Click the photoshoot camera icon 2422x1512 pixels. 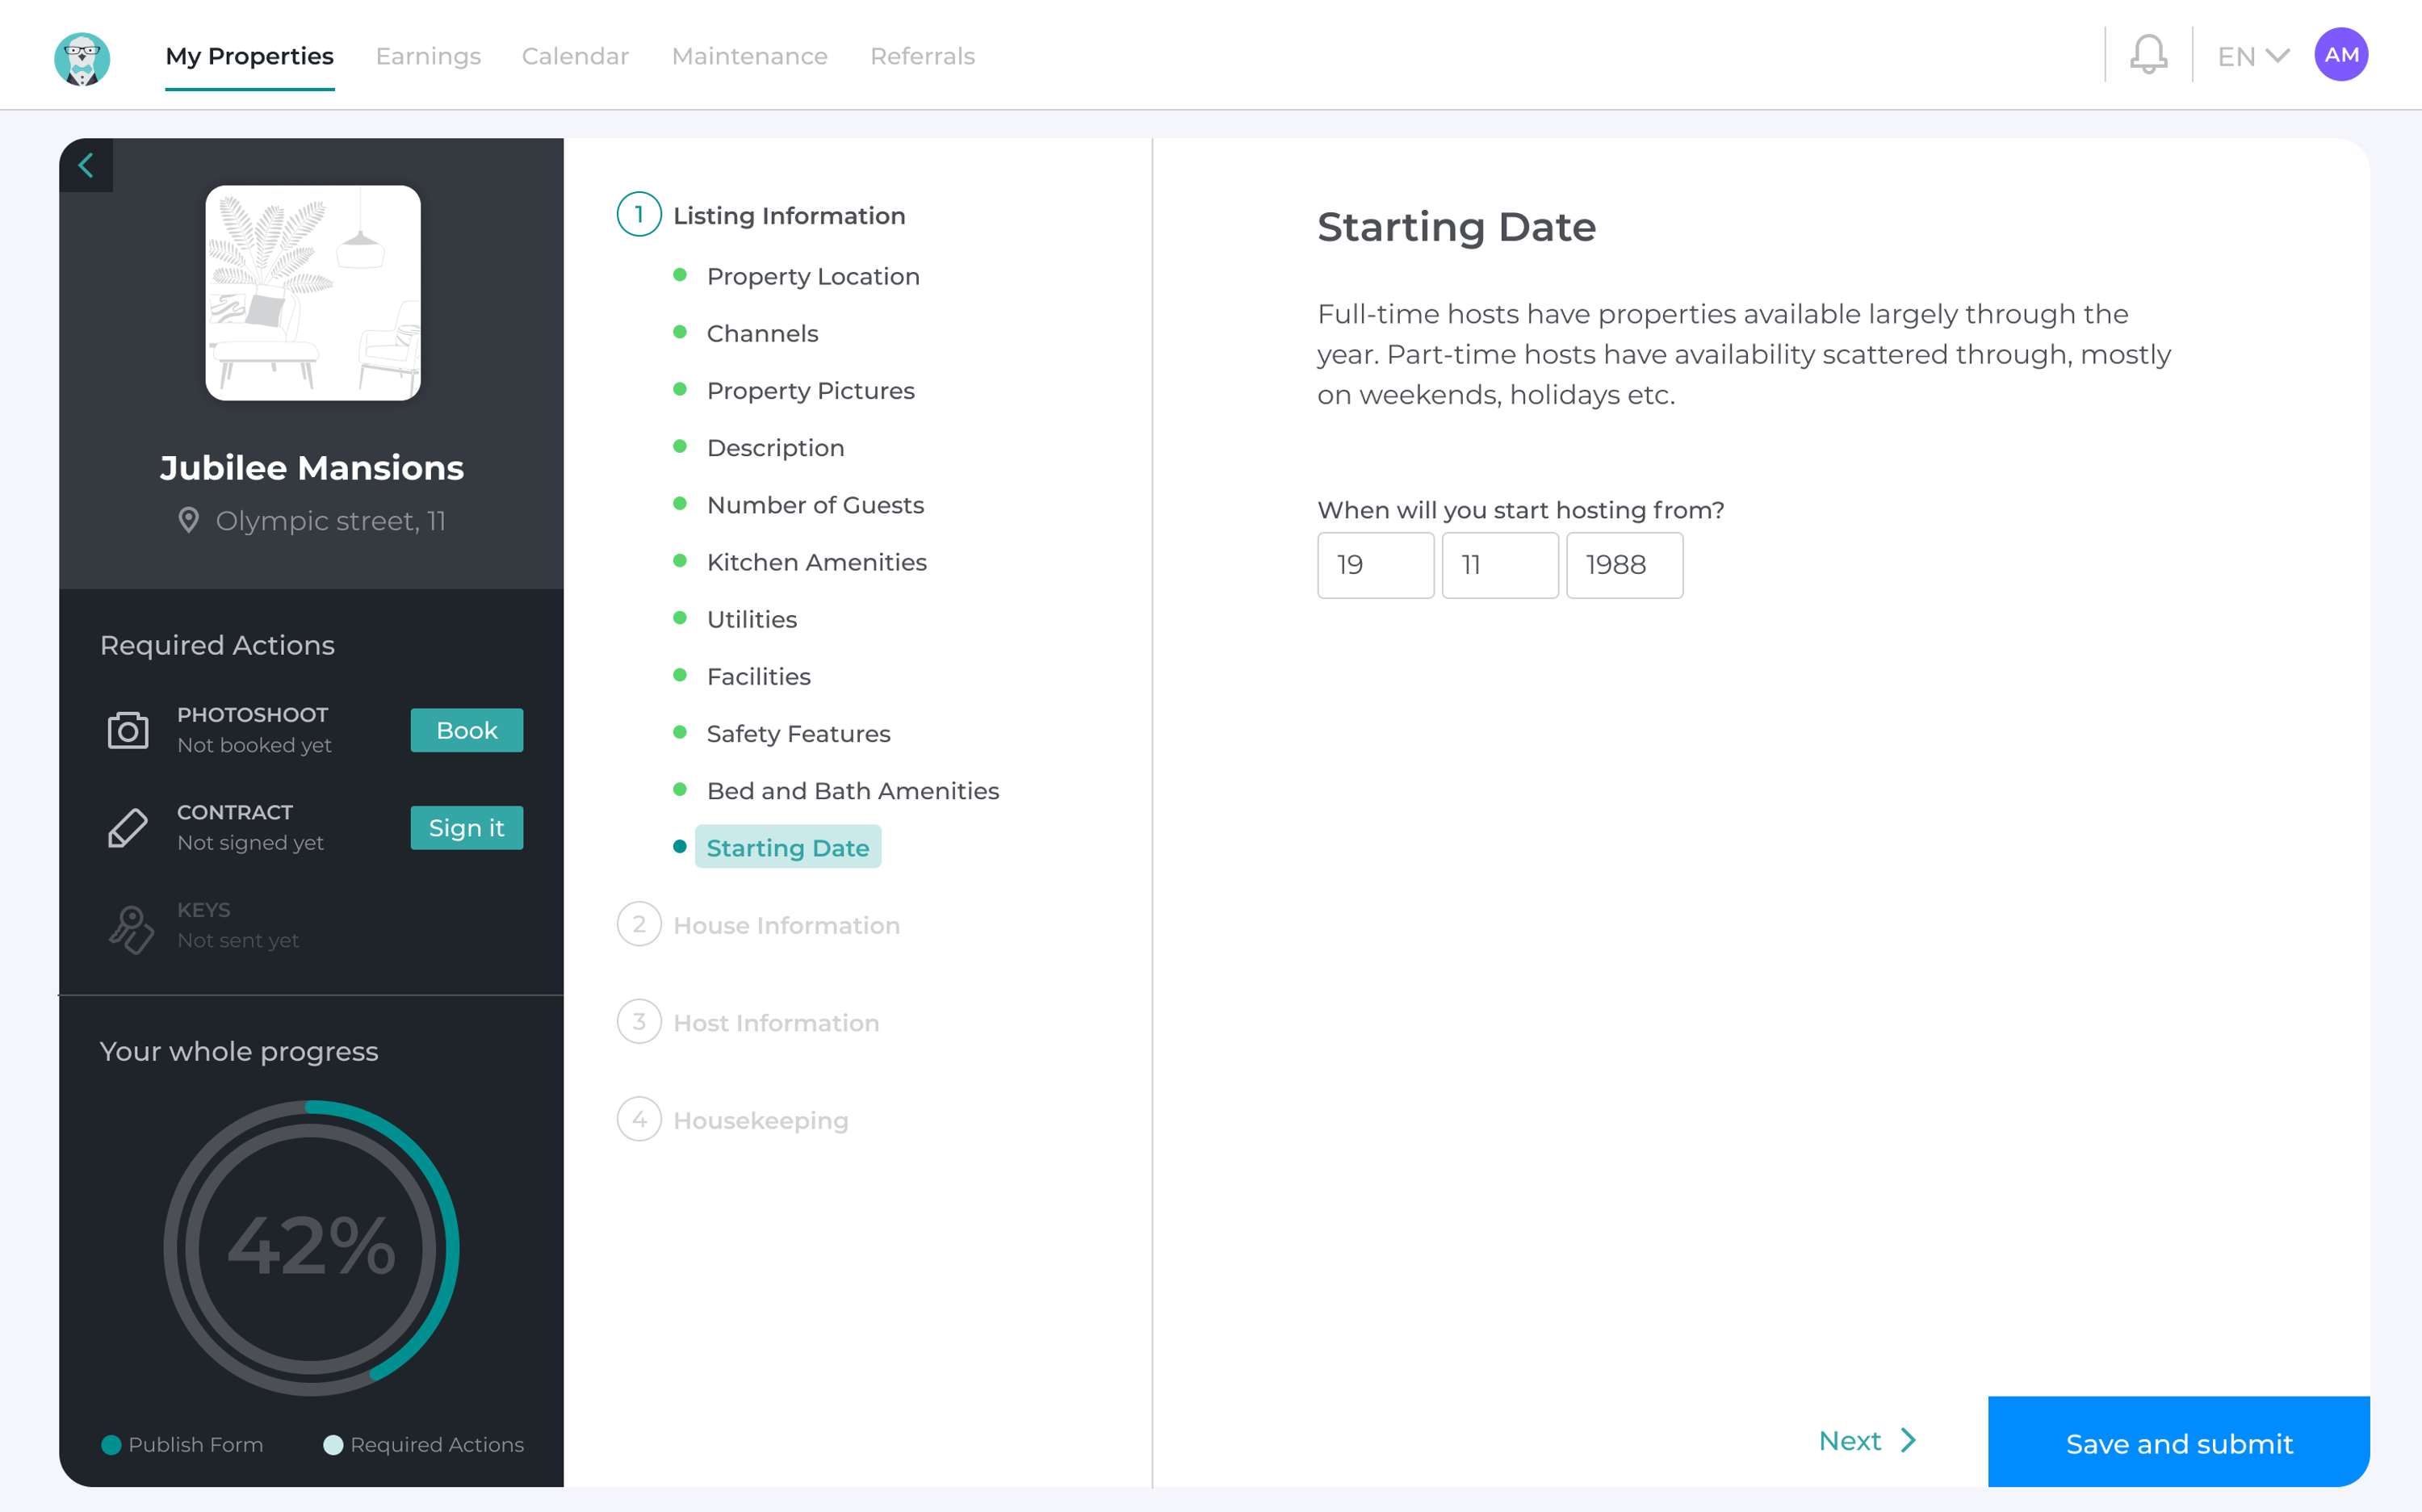(x=128, y=730)
